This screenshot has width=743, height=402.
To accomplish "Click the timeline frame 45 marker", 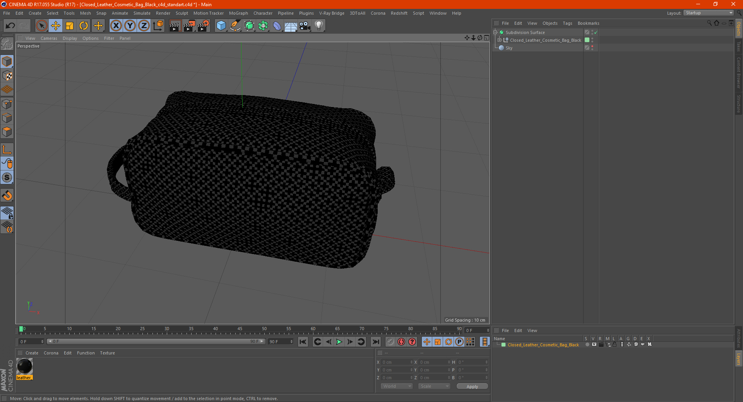I will coord(240,329).
